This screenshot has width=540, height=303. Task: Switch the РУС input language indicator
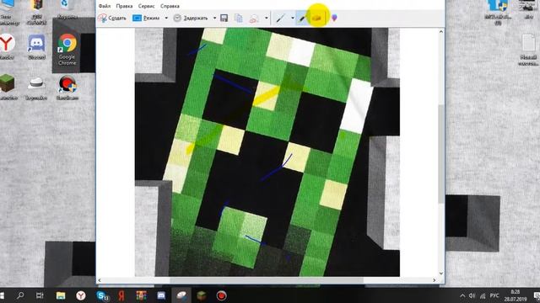point(494,295)
